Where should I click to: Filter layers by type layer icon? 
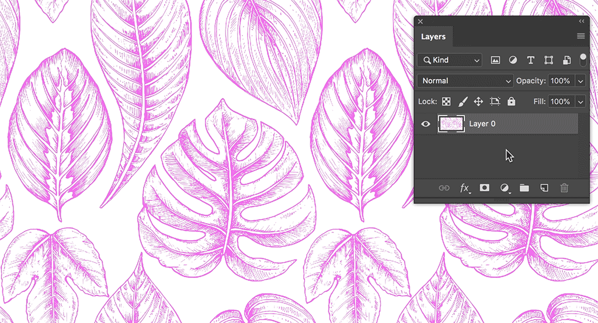531,60
